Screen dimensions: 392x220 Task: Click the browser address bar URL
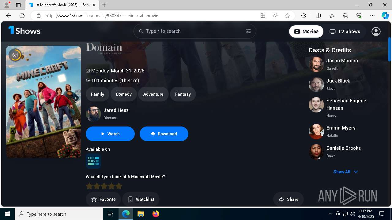pos(102,16)
